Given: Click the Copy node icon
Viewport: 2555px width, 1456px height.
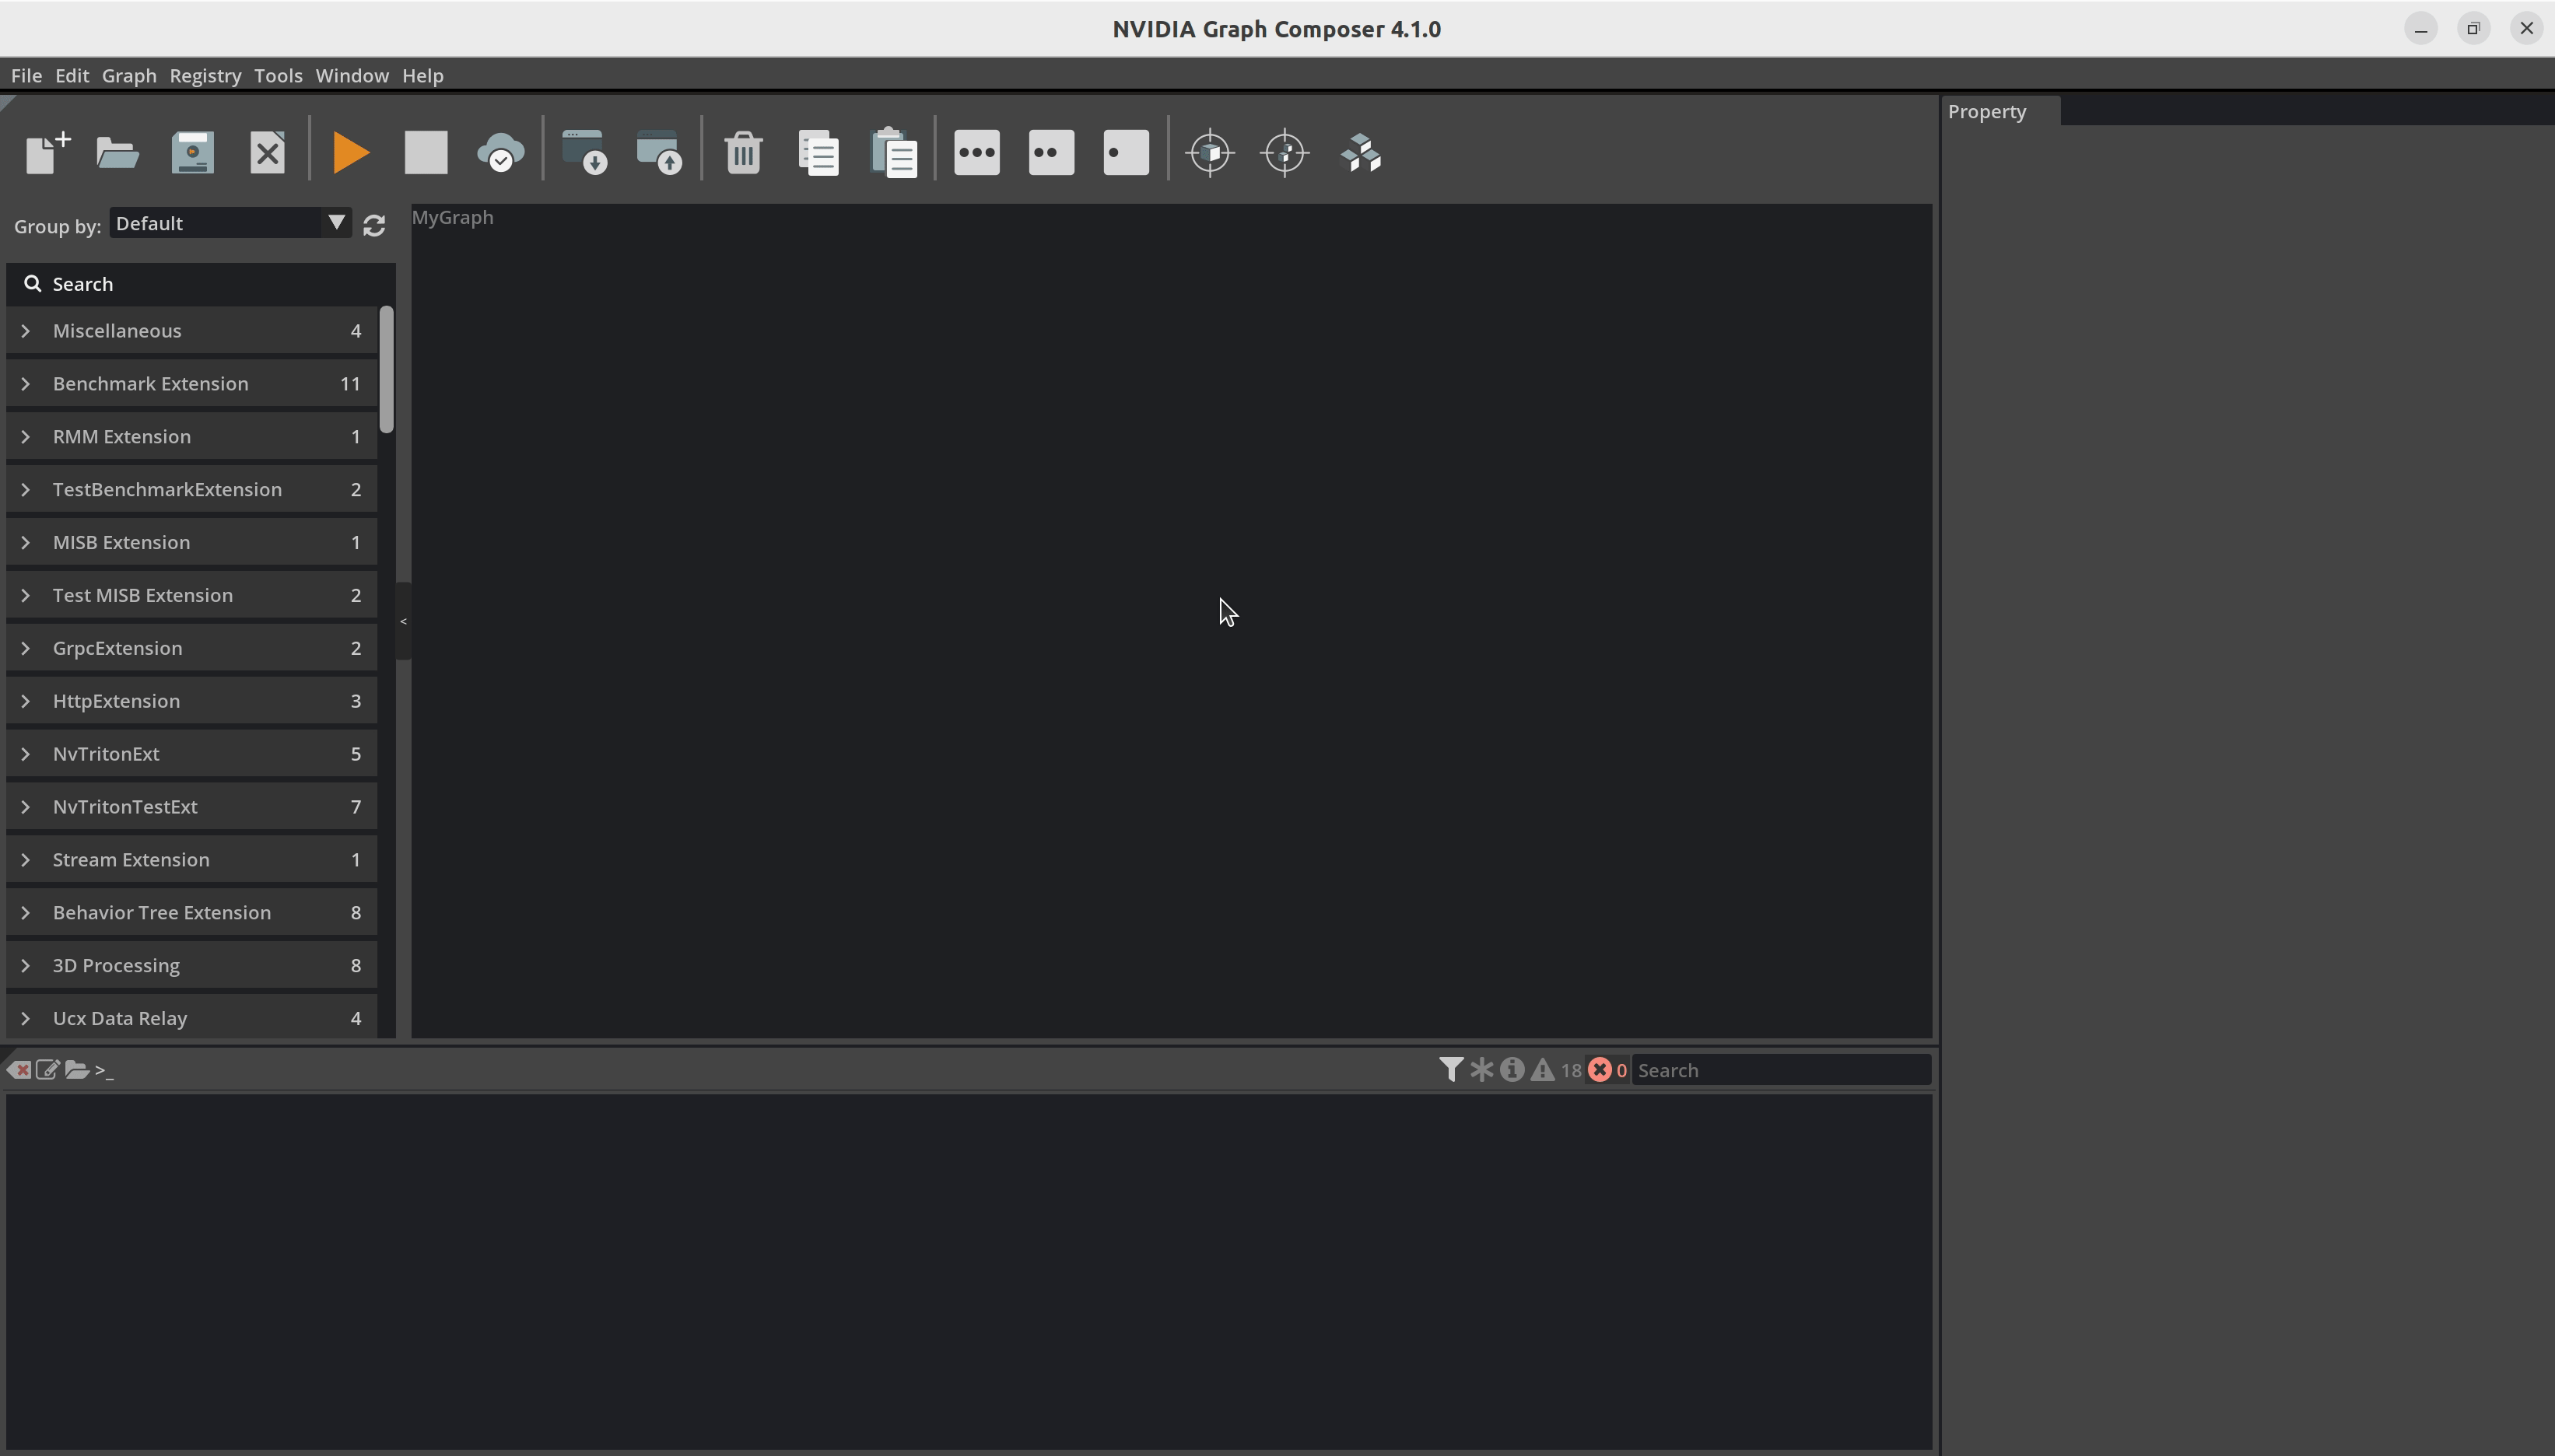Looking at the screenshot, I should pyautogui.click(x=818, y=152).
